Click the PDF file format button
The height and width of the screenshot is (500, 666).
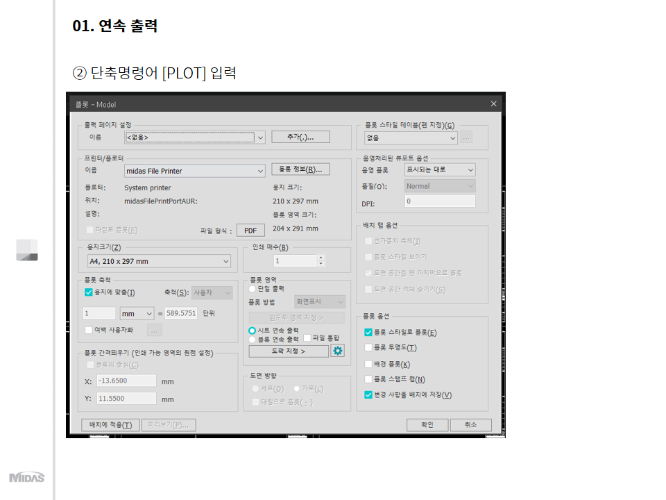(x=250, y=231)
